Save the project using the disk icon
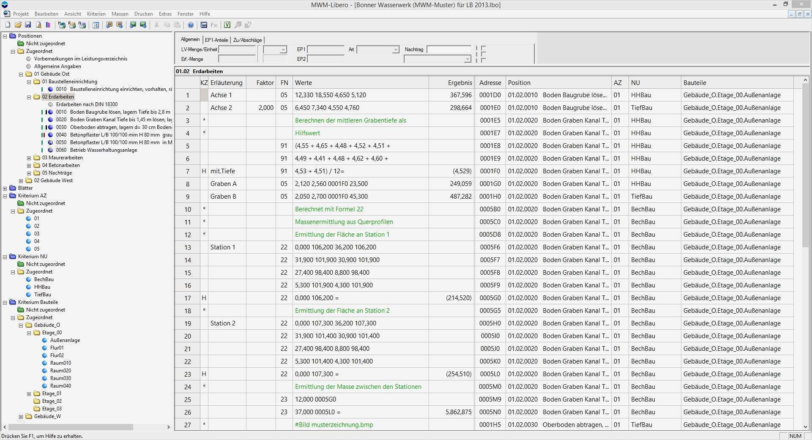Viewport: 812px width, 440px height. coord(28,25)
